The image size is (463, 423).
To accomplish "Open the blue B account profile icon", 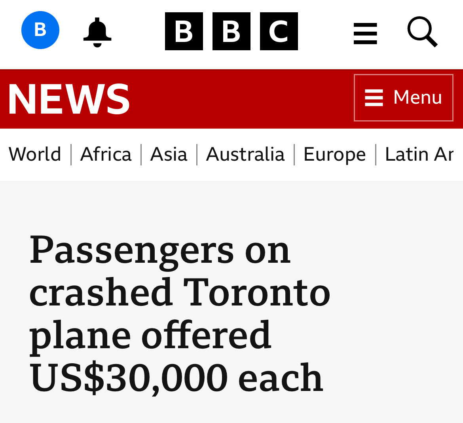I will pos(40,30).
